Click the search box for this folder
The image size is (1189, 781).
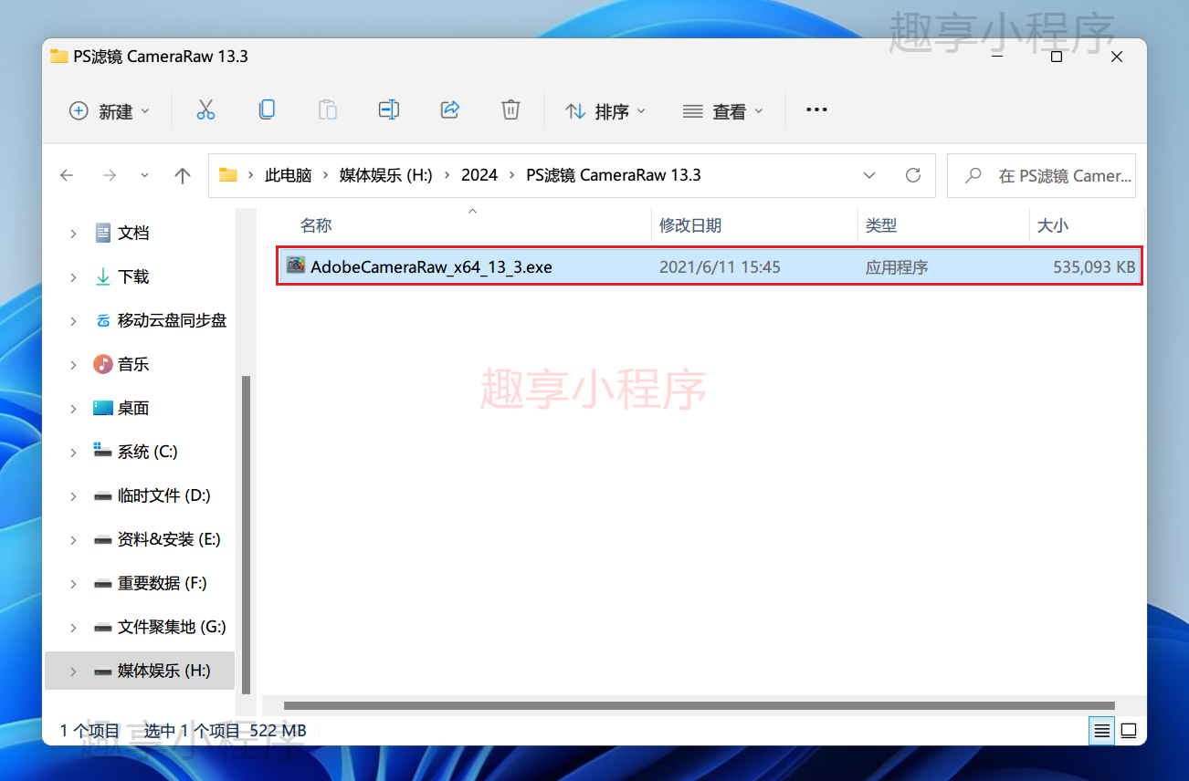(1041, 175)
